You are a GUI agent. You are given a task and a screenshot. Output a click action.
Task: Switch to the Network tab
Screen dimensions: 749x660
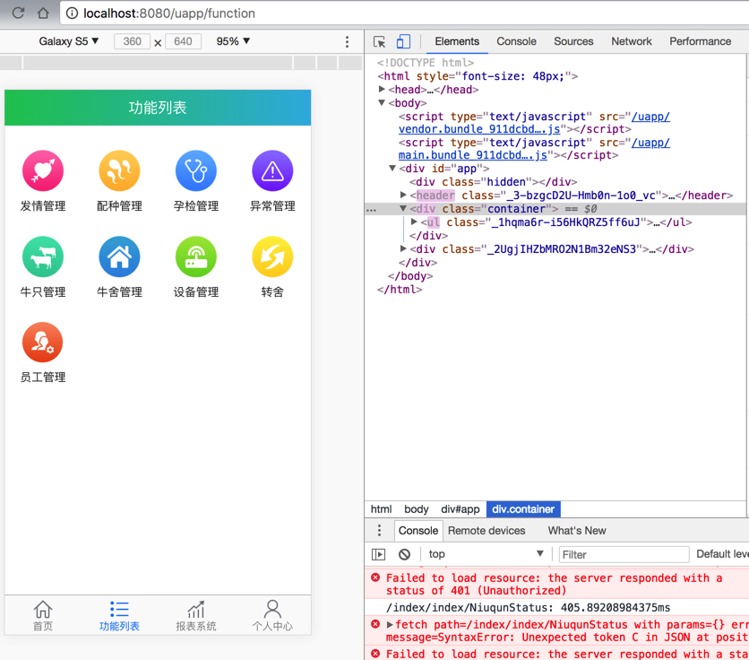pos(631,41)
